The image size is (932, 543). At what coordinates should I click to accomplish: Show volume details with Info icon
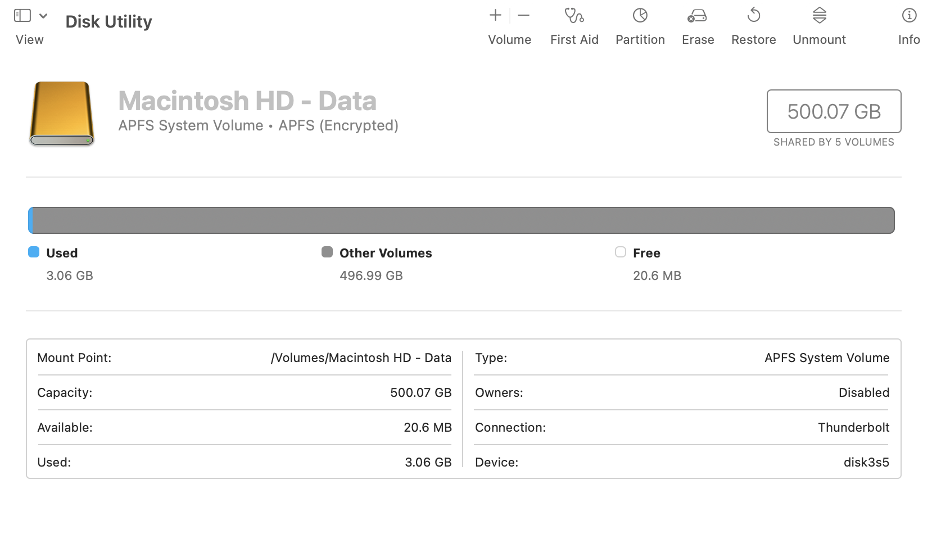tap(909, 15)
